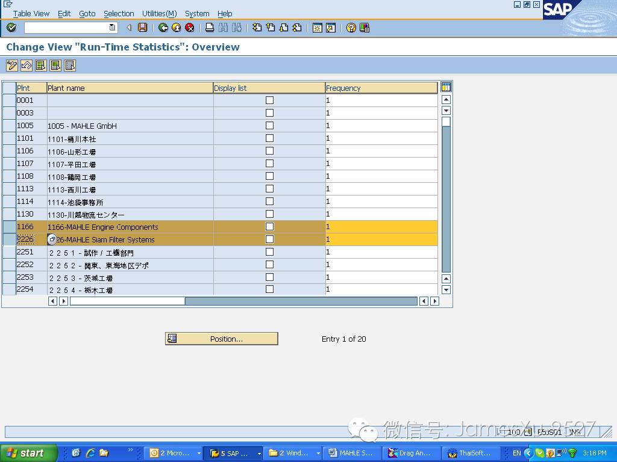This screenshot has width=617, height=462.
Task: Click the green Enter checkmark icon
Action: (x=11, y=28)
